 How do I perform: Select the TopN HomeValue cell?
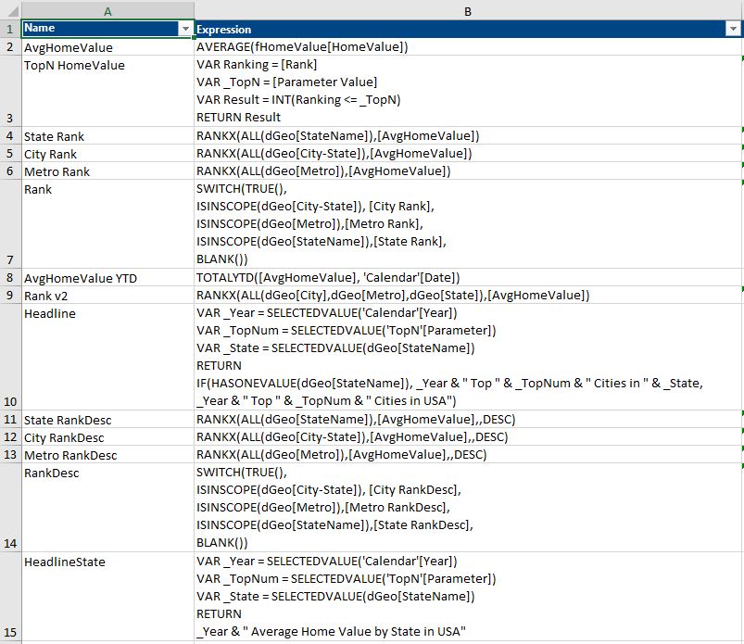[107, 91]
